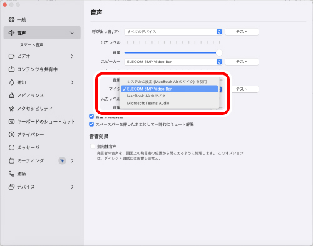Expand the ビデオ section chevron

(72, 56)
